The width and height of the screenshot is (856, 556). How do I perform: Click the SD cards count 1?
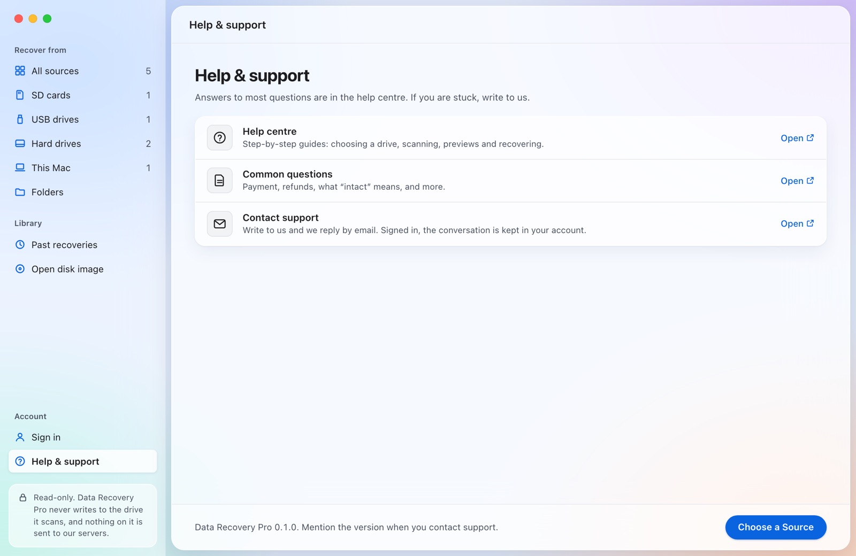click(x=148, y=95)
